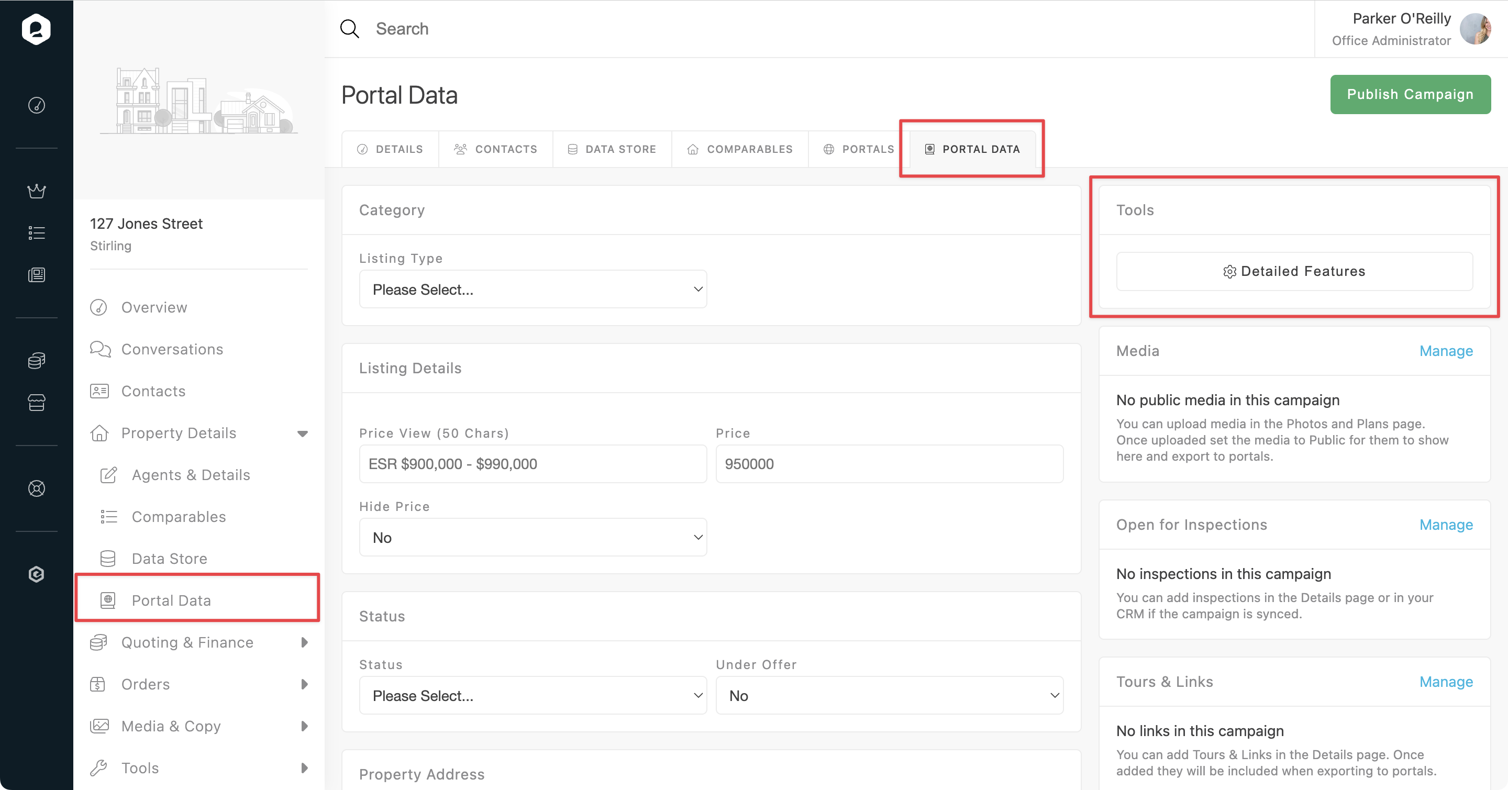Click the Price View input field

(x=533, y=463)
